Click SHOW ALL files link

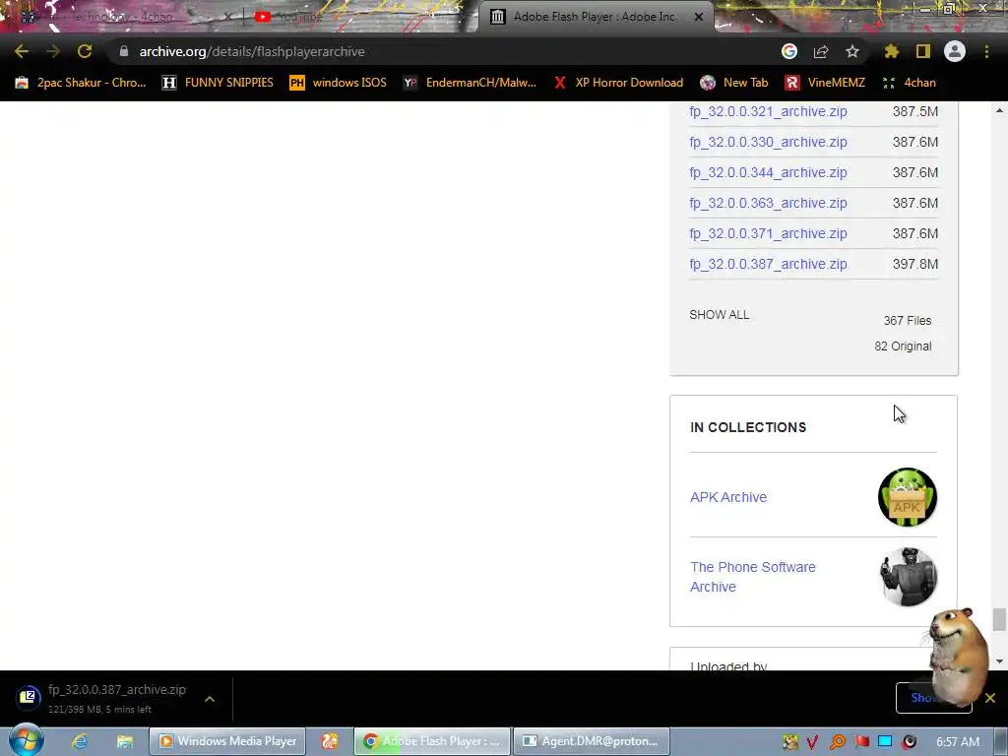tap(720, 315)
